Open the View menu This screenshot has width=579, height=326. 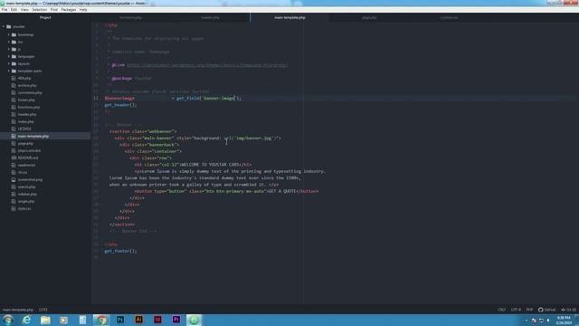(24, 10)
